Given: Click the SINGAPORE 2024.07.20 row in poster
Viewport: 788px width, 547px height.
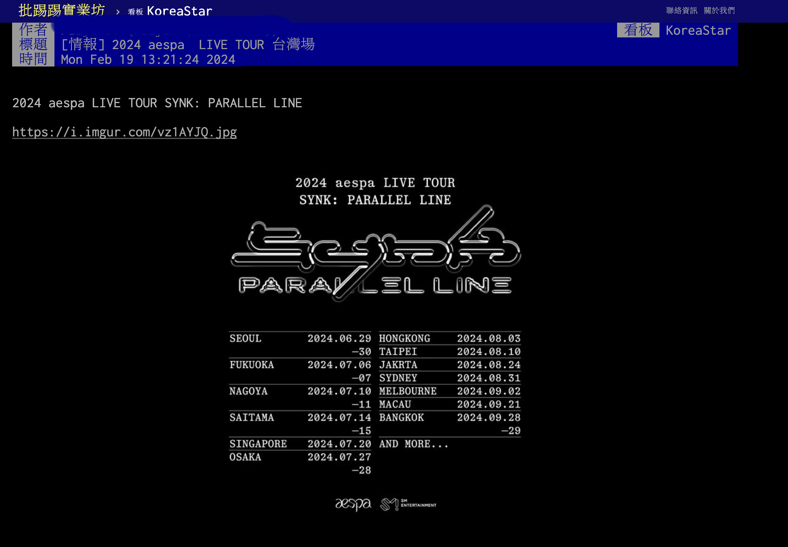Looking at the screenshot, I should [300, 444].
